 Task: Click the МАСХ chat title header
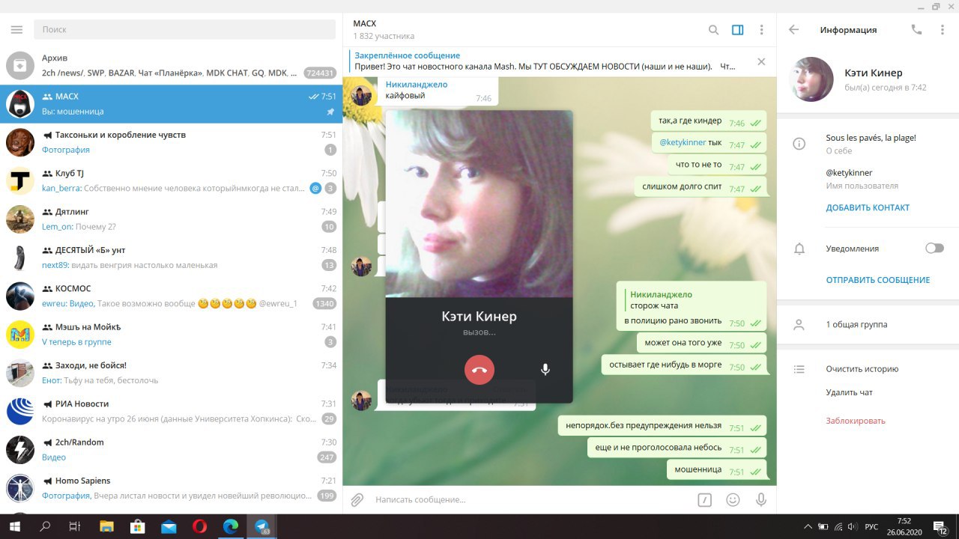pos(365,23)
